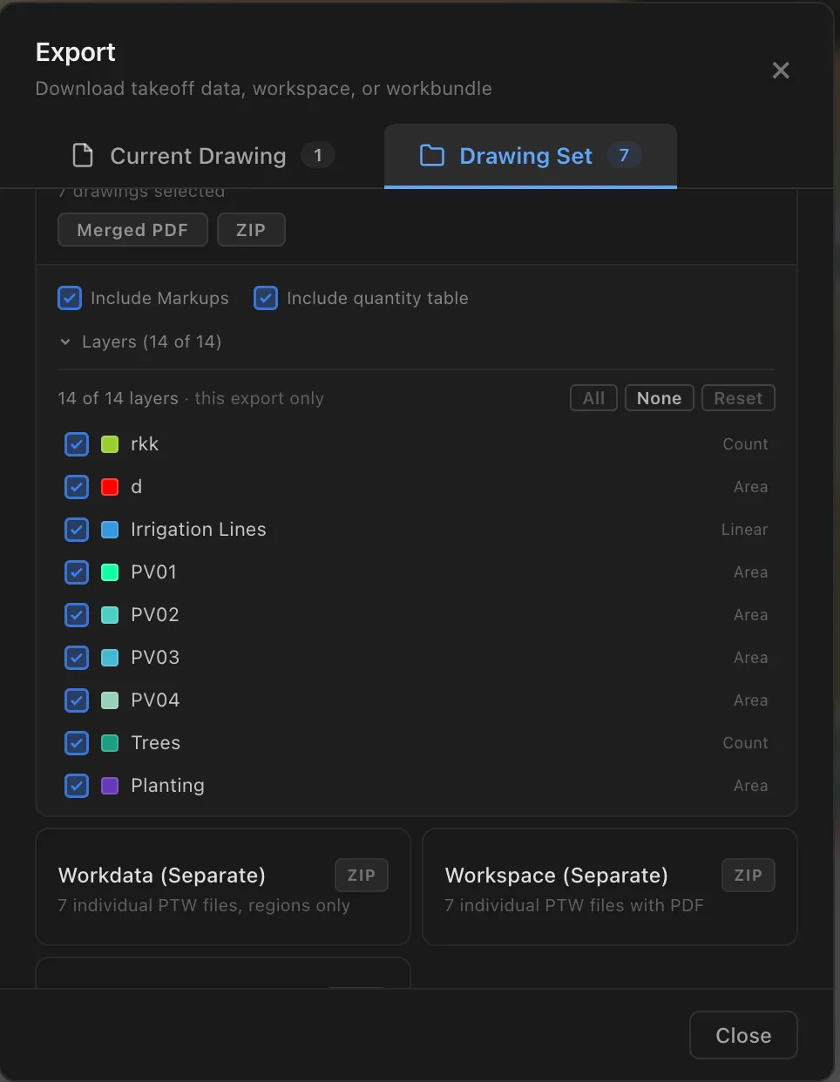Screen dimensions: 840x1082
Task: Deselect layers with the None button
Action: tap(660, 398)
